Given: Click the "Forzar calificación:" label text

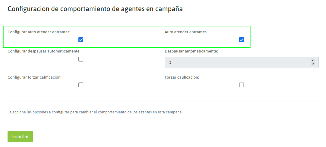Looking at the screenshot, I should pyautogui.click(x=182, y=77).
